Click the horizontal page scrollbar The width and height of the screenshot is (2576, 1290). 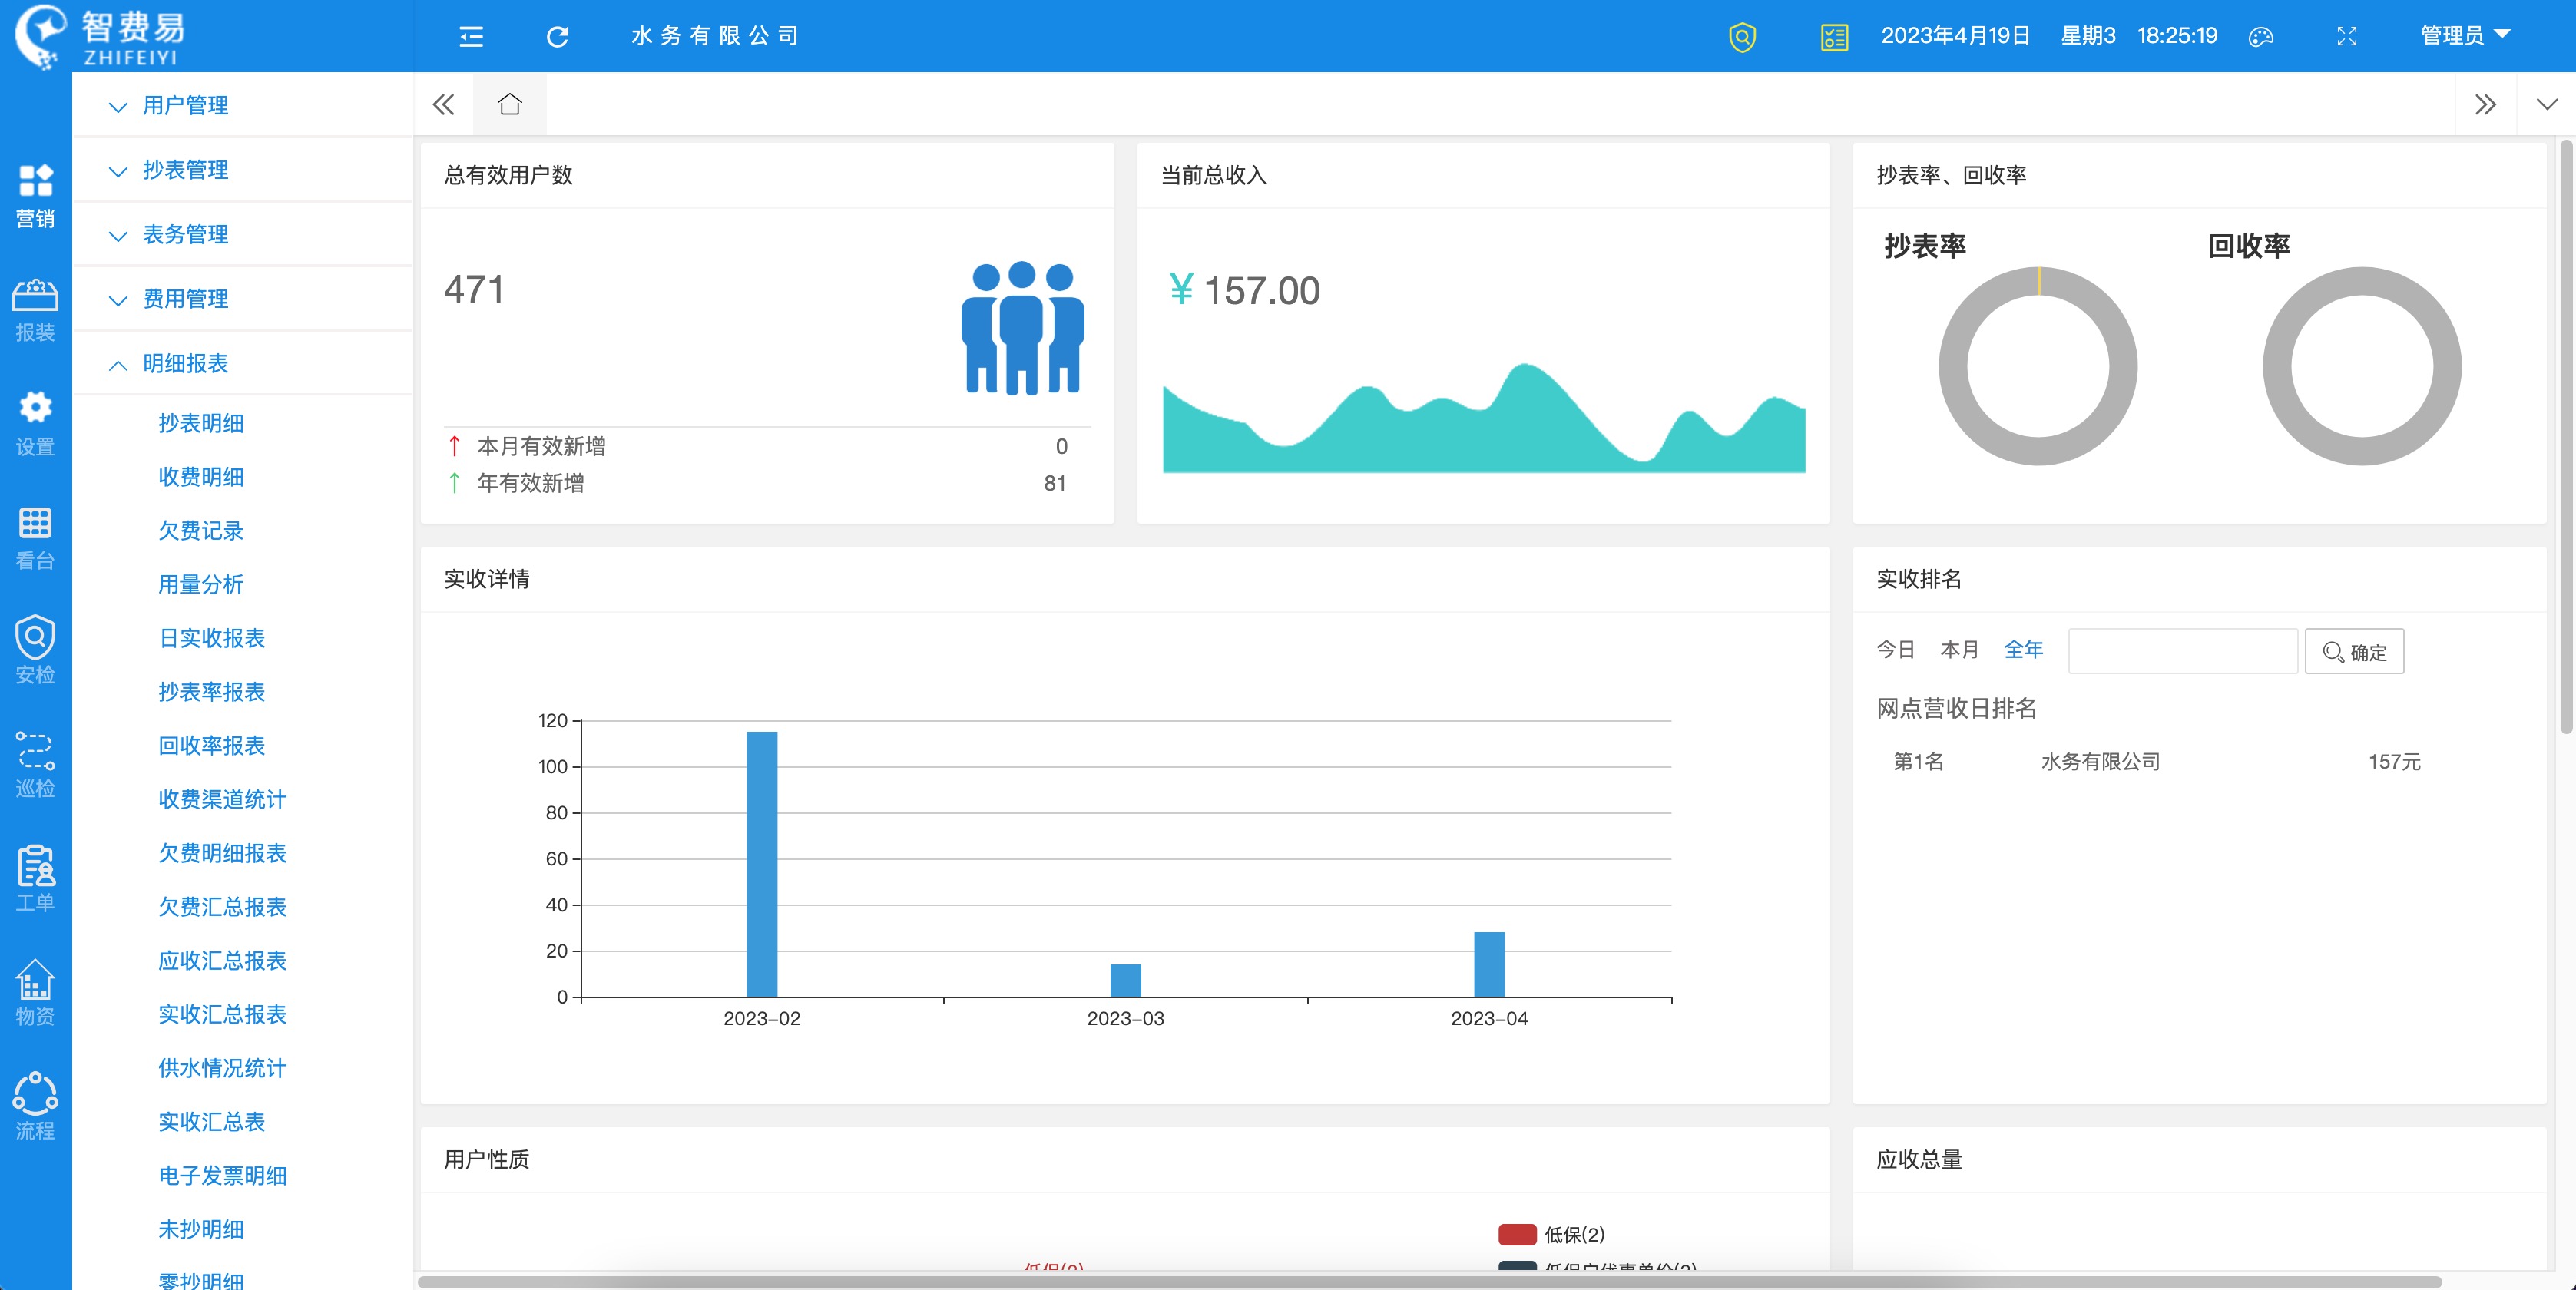(x=1429, y=1281)
